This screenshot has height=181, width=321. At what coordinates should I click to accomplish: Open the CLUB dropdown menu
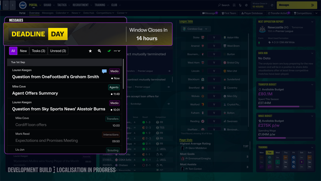[116, 5]
